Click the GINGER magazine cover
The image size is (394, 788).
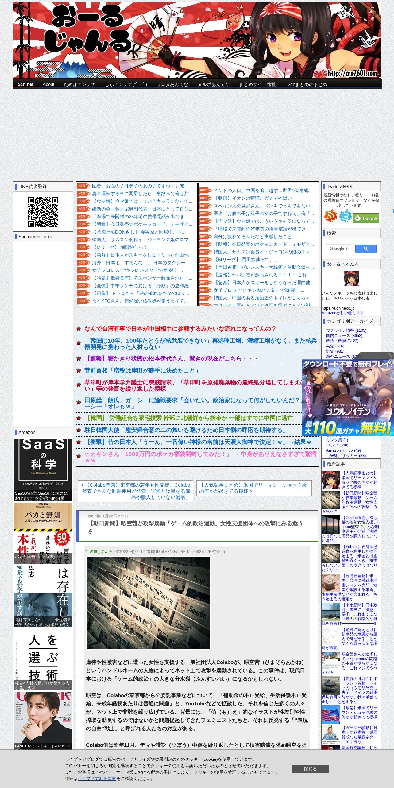coord(43,720)
